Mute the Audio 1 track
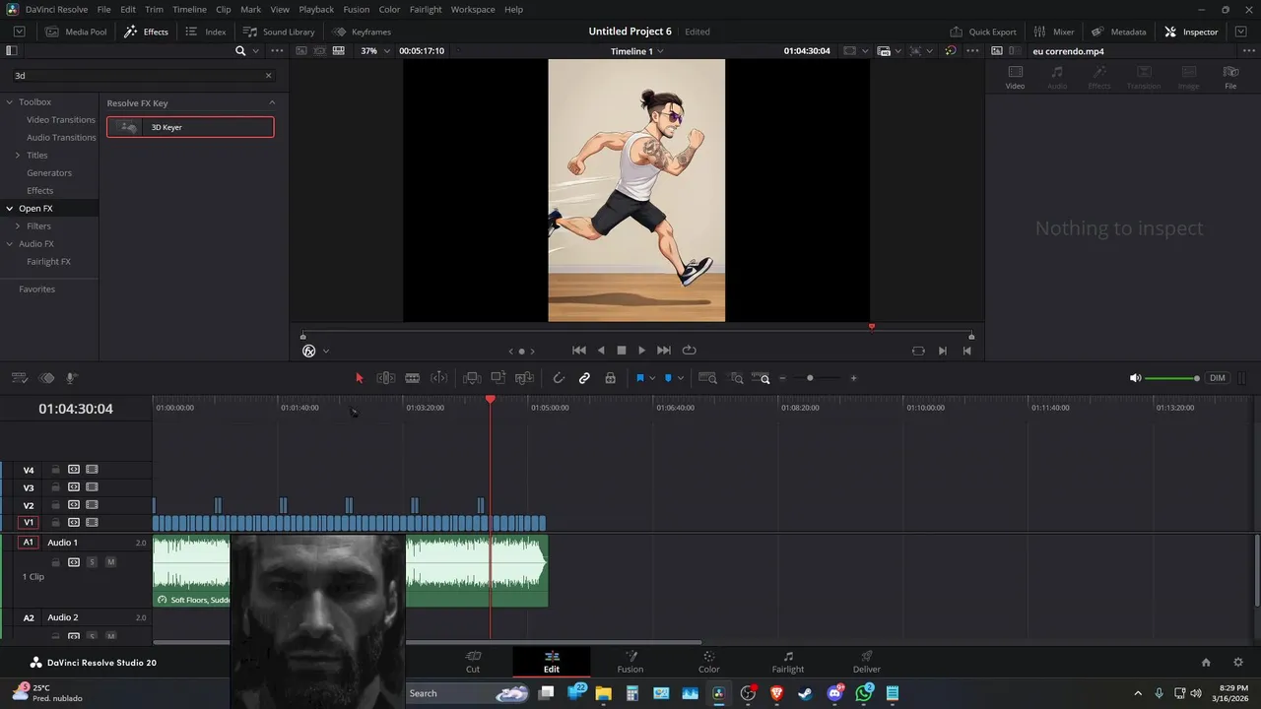The width and height of the screenshot is (1261, 709). [110, 562]
